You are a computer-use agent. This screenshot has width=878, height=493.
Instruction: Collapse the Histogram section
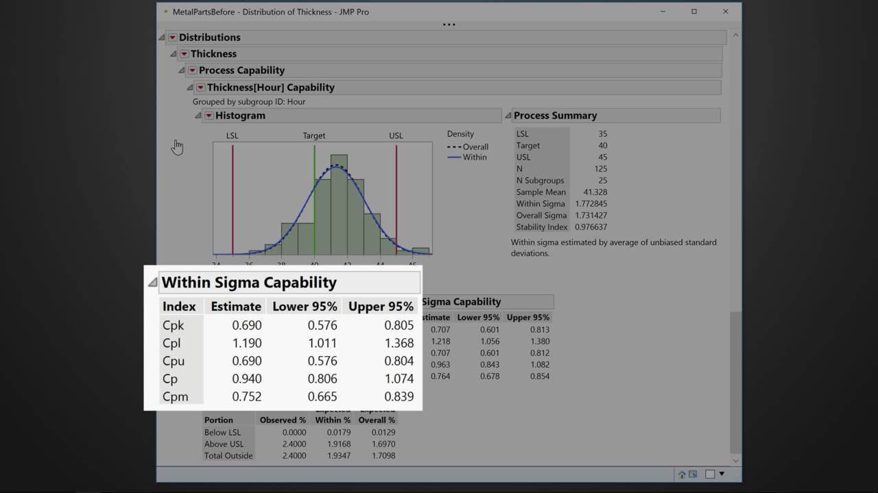[198, 116]
